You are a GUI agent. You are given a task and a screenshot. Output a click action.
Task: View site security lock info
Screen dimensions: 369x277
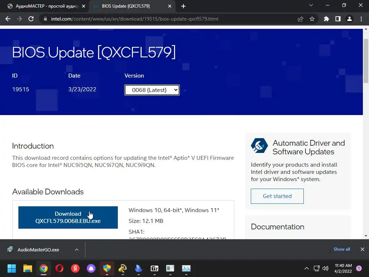[x=45, y=19]
